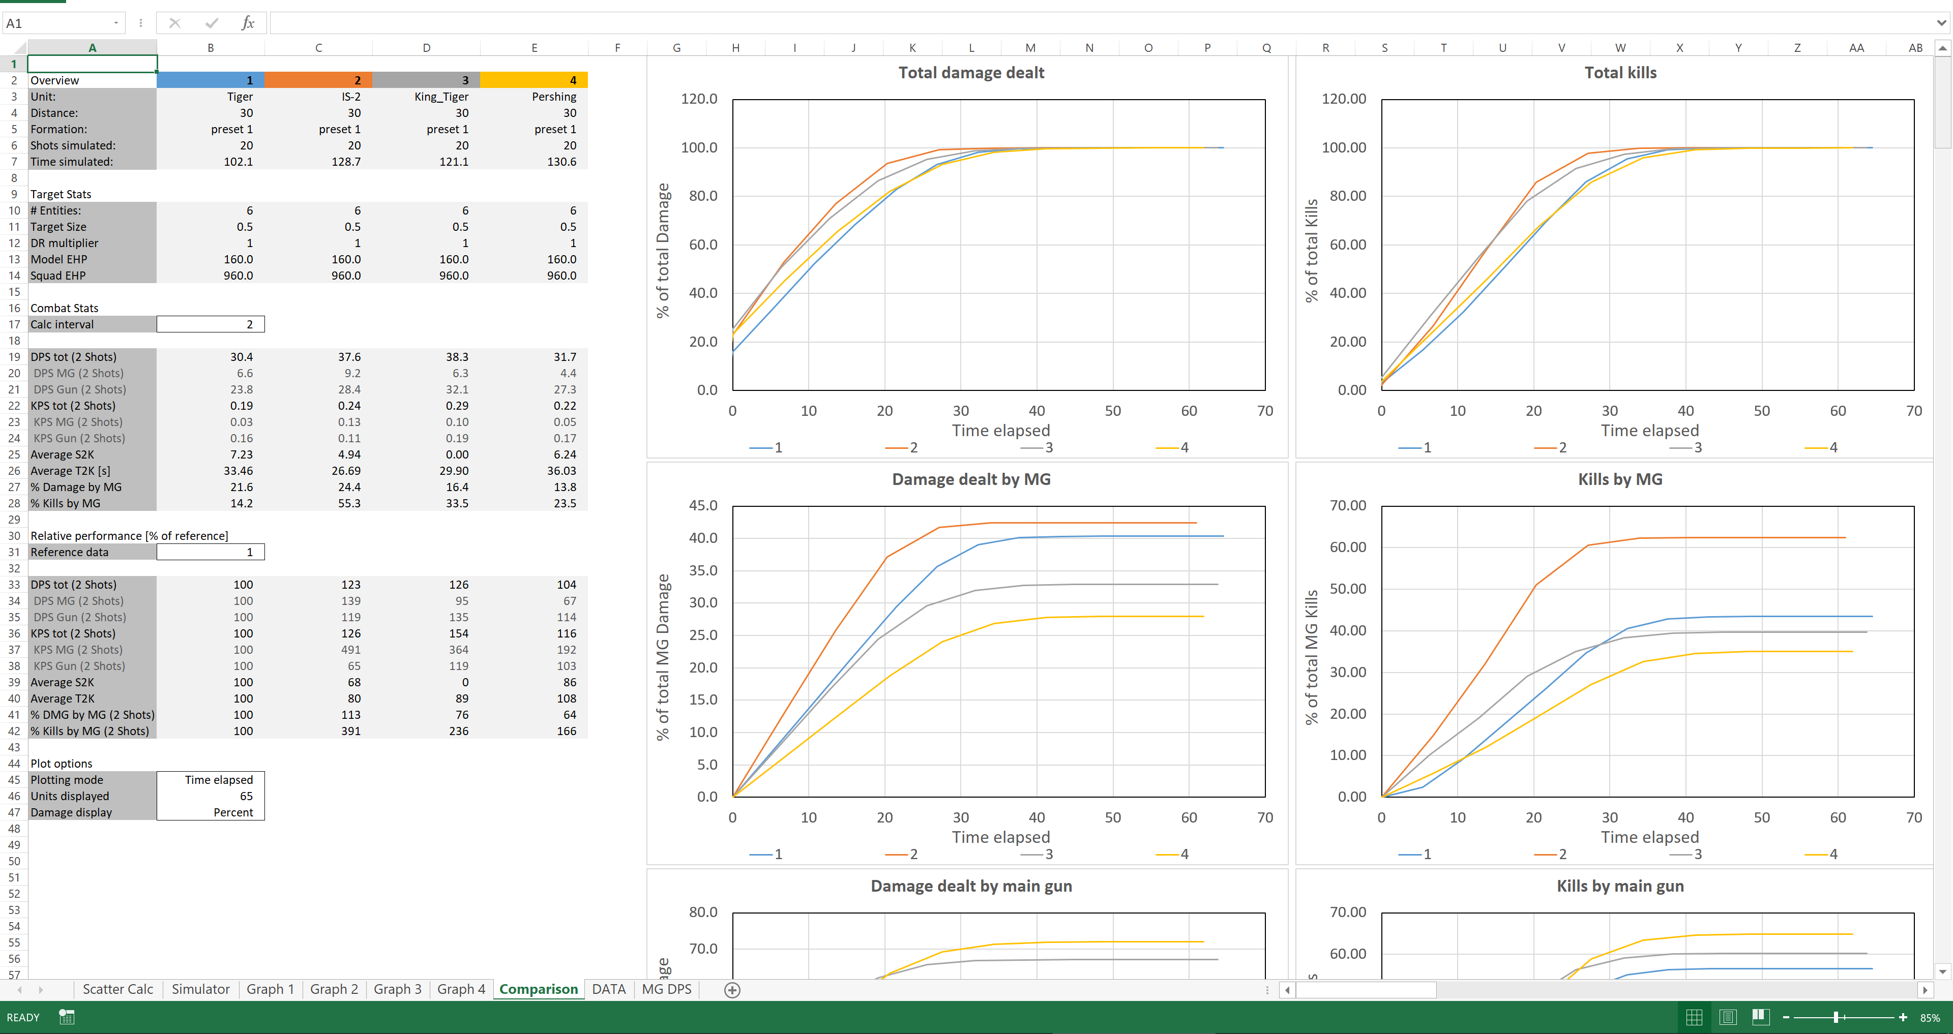Click the Cancel entry X icon
The height and width of the screenshot is (1034, 1953).
[175, 23]
